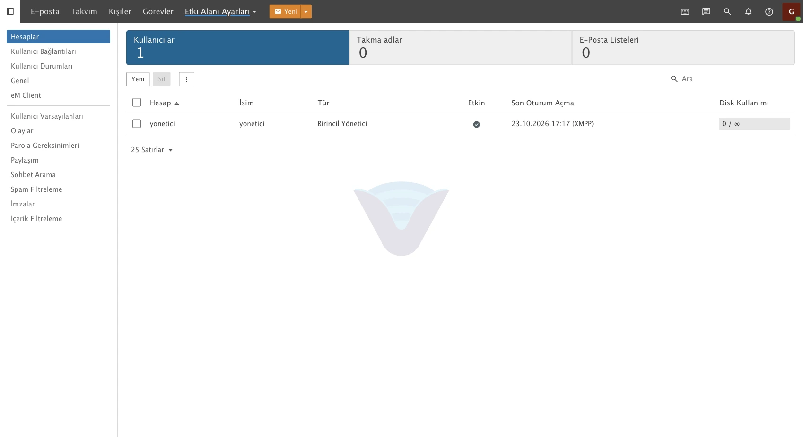
Task: Click the disk usage bar for yonetici
Action: click(754, 124)
